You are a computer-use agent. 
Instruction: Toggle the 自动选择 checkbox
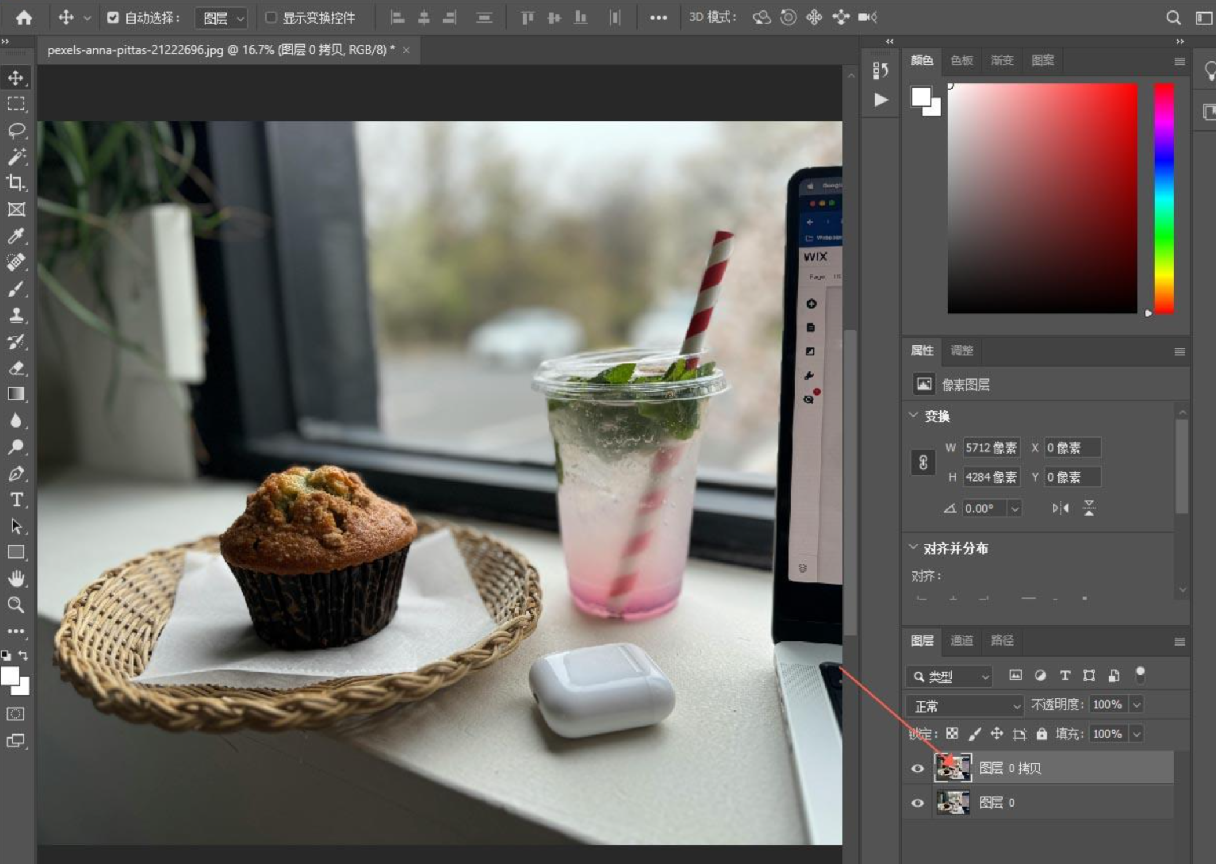113,18
